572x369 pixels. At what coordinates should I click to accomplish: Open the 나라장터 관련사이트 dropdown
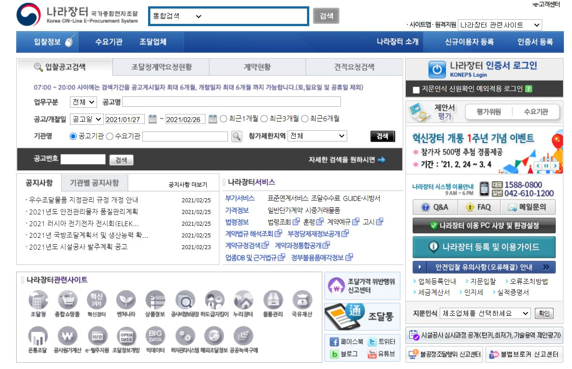500,25
